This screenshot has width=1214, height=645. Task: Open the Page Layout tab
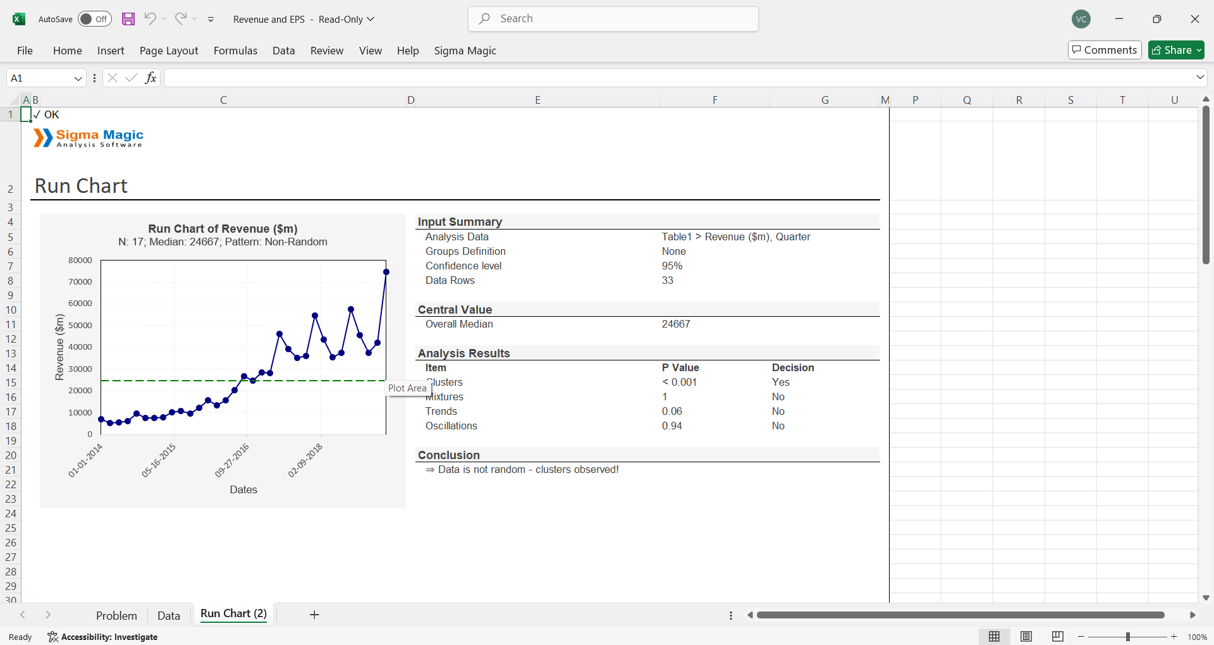point(169,51)
